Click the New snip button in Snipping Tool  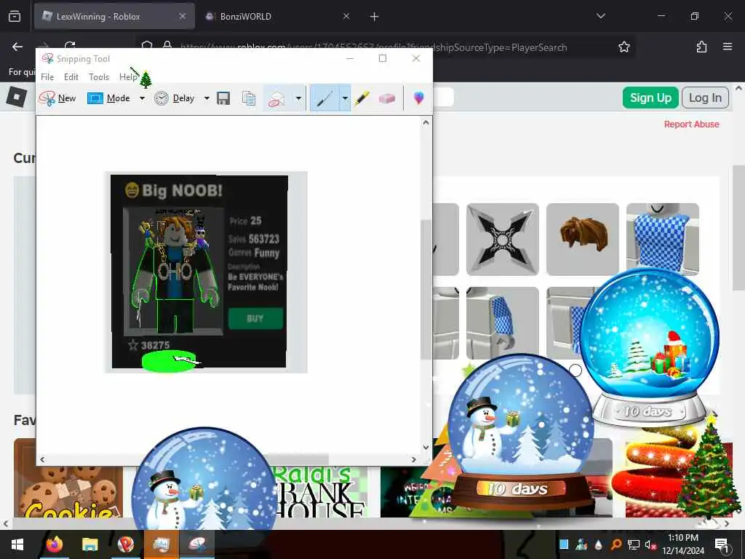[x=57, y=98]
